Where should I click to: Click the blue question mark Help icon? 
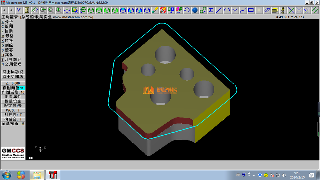pos(19,10)
